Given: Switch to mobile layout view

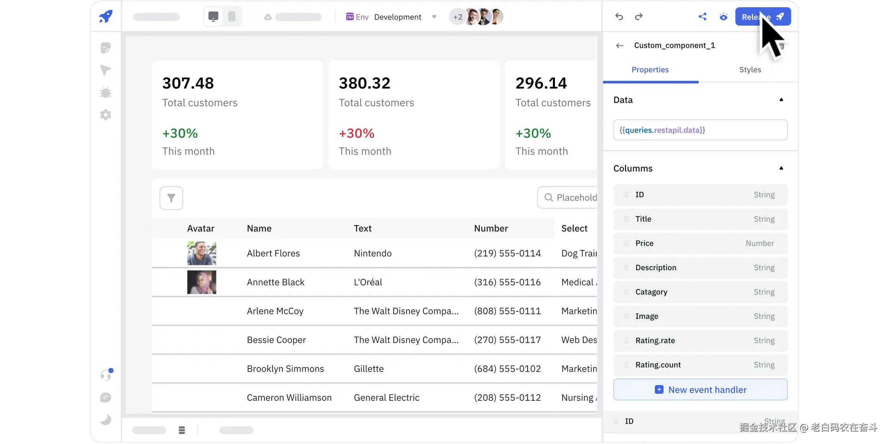Looking at the screenshot, I should pos(232,16).
